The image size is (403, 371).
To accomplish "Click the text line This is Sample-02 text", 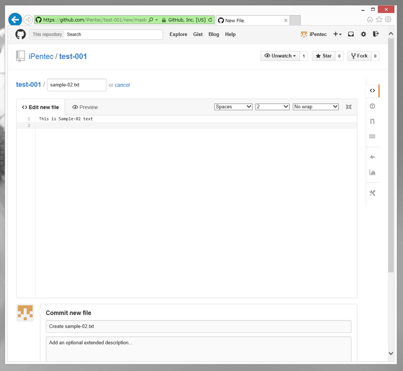I will pos(66,119).
